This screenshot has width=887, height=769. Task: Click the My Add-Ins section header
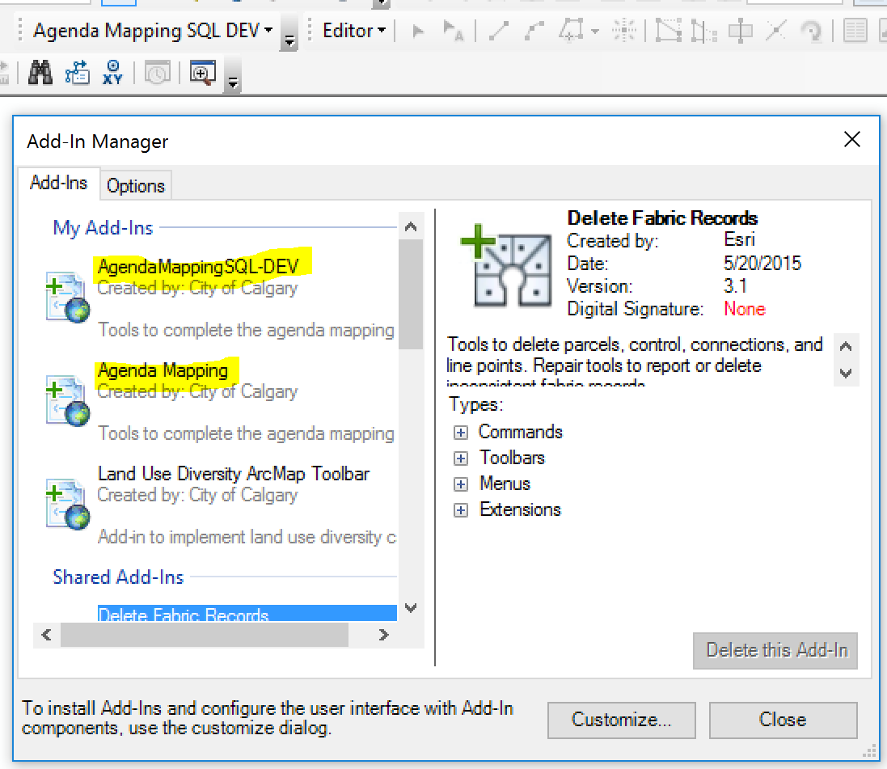coord(103,227)
